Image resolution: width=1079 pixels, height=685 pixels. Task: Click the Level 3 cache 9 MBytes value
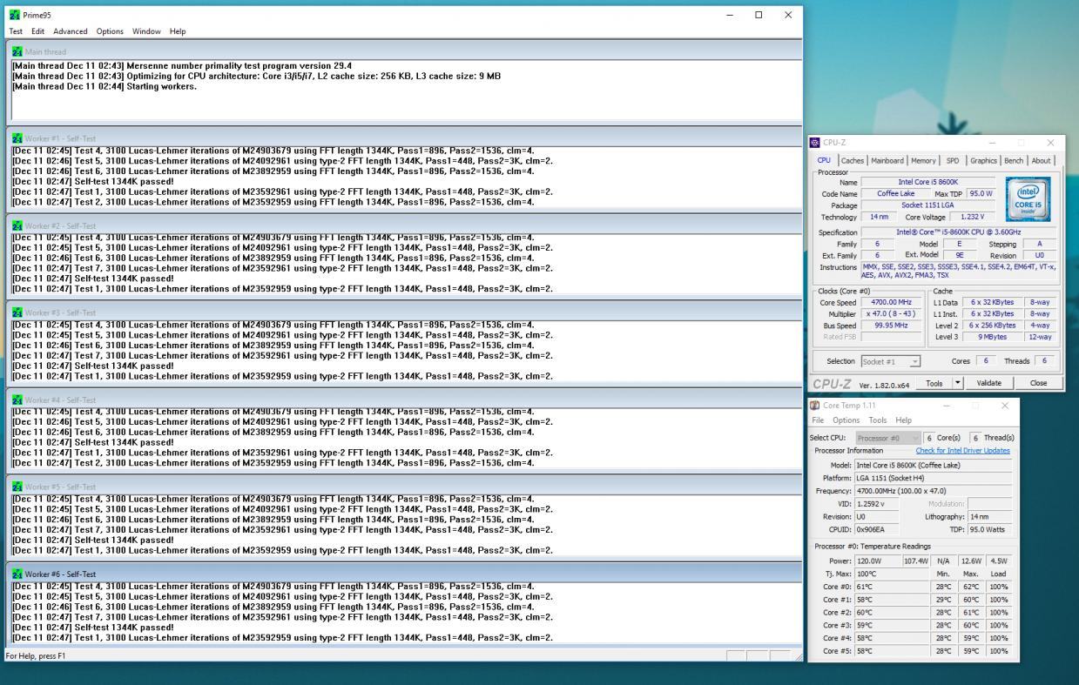tap(992, 337)
